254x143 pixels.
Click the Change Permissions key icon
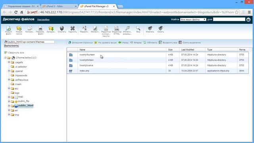tap(127, 28)
